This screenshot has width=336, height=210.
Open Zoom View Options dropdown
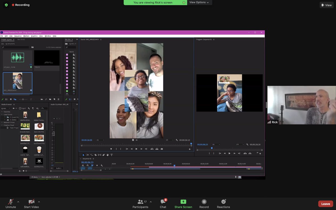click(199, 2)
